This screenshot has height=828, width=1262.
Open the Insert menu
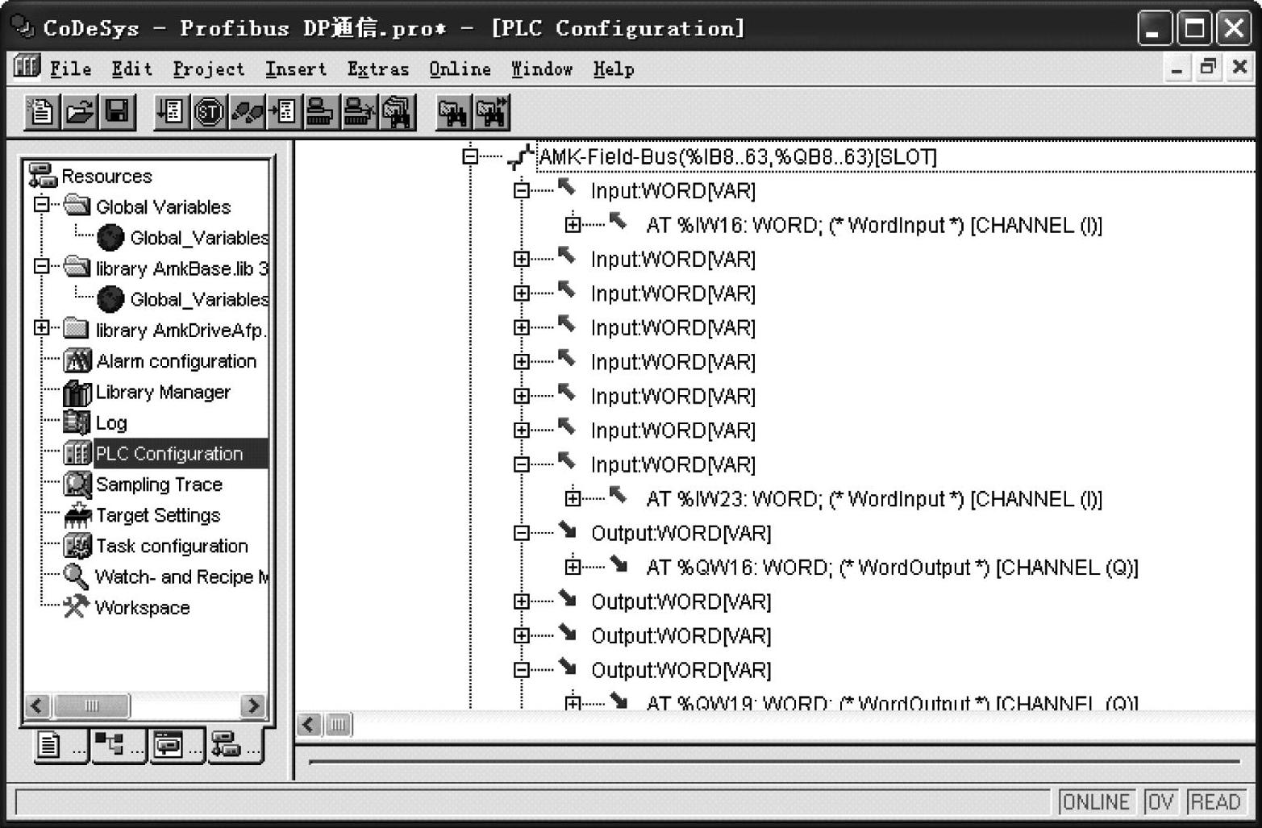click(x=296, y=69)
